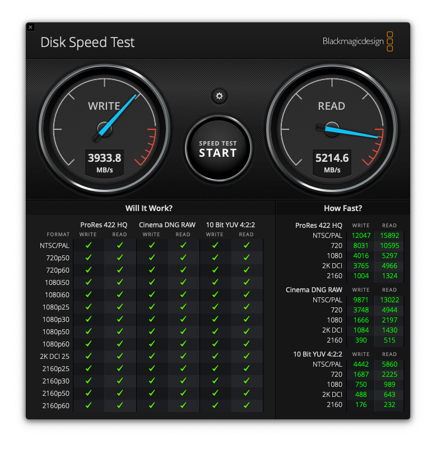The height and width of the screenshot is (449, 436).
Task: Click the Will It Work? heading
Action: tap(149, 208)
